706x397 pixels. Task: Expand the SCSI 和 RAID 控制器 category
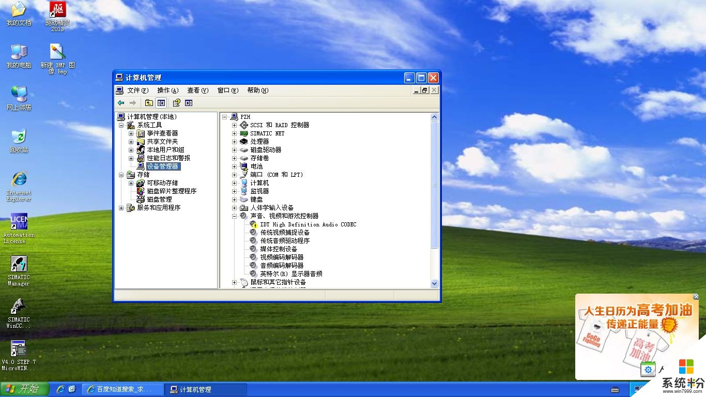(x=235, y=125)
